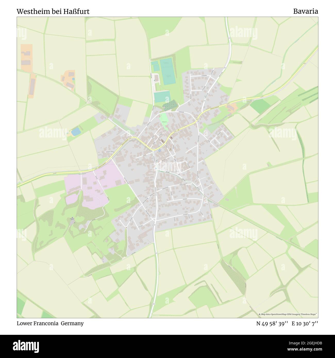Click the dark green cemetery area
This screenshot has width=335, height=358.
pos(170,106)
